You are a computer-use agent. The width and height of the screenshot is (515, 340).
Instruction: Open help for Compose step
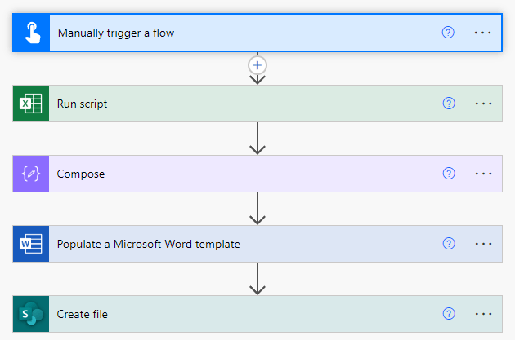click(448, 174)
